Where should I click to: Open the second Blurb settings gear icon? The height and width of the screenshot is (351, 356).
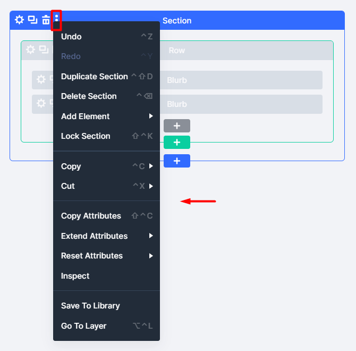41,104
